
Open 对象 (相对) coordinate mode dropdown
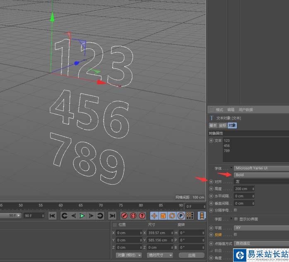click(x=129, y=255)
